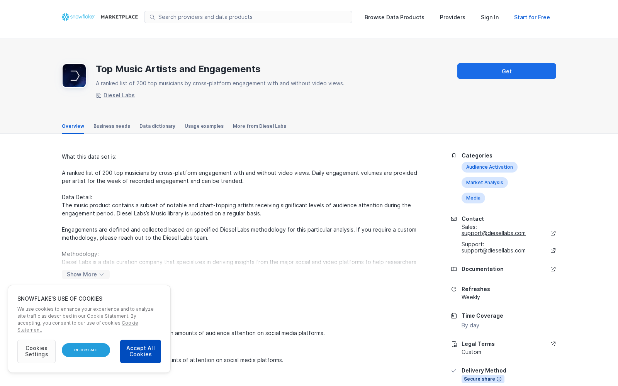Select the Audience Activation category tag
The width and height of the screenshot is (618, 386).
click(x=489, y=167)
